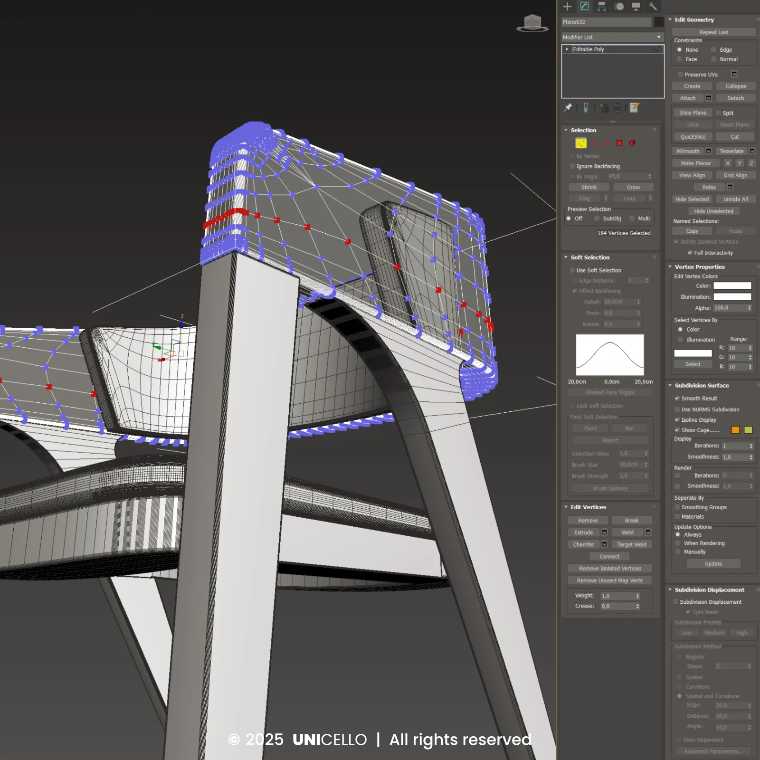Select the Edge constraint radio button
This screenshot has height=760, width=760.
coord(713,50)
